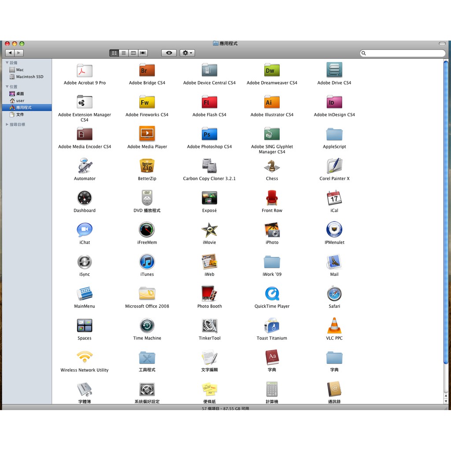Open Adobe Flash CS4 folder
The image size is (451, 451).
(209, 102)
